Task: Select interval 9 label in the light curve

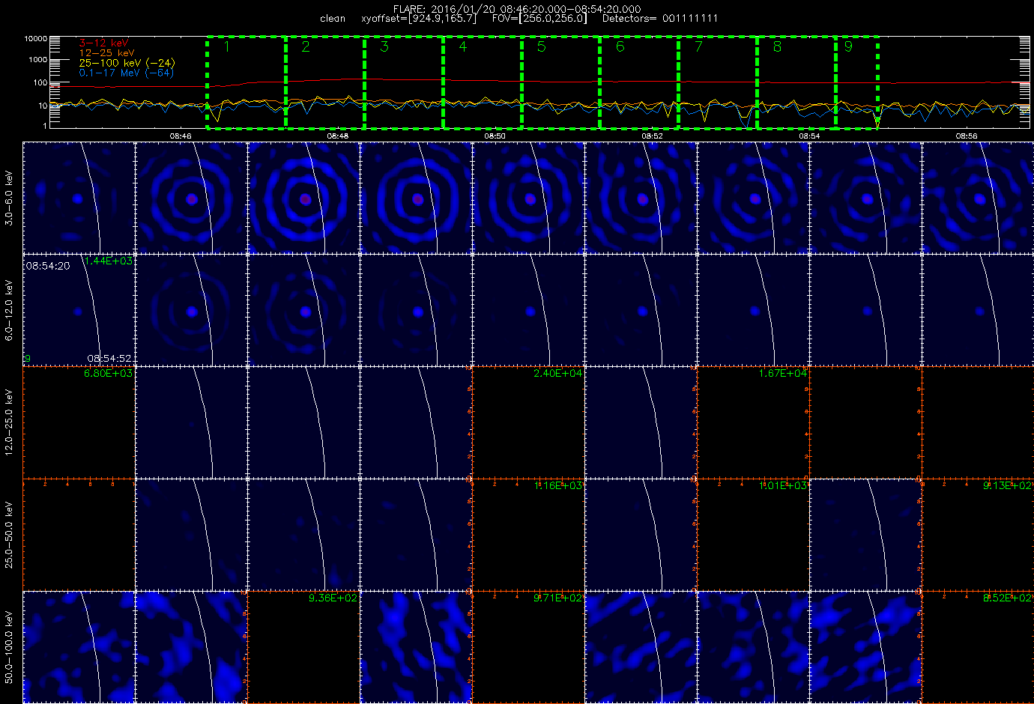Action: click(848, 47)
